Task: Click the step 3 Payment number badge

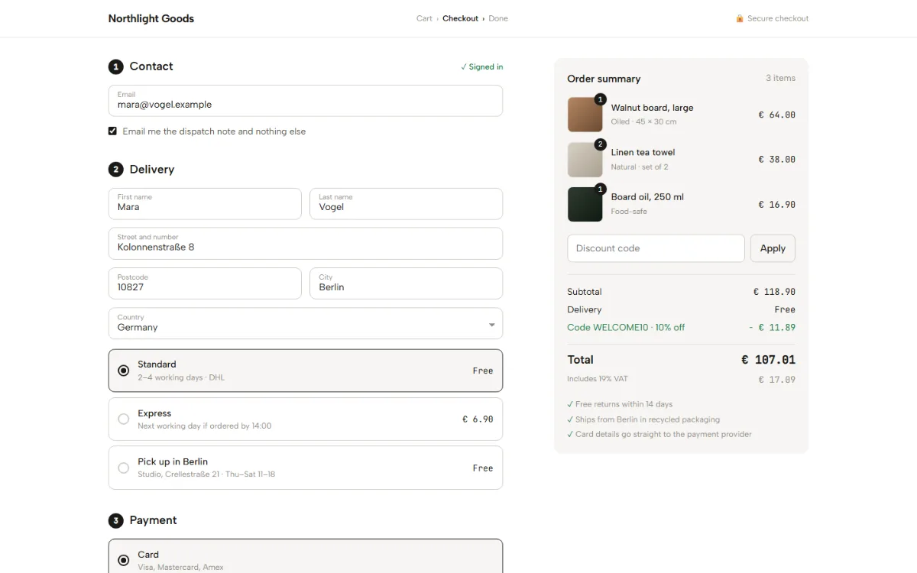Action: click(x=115, y=521)
